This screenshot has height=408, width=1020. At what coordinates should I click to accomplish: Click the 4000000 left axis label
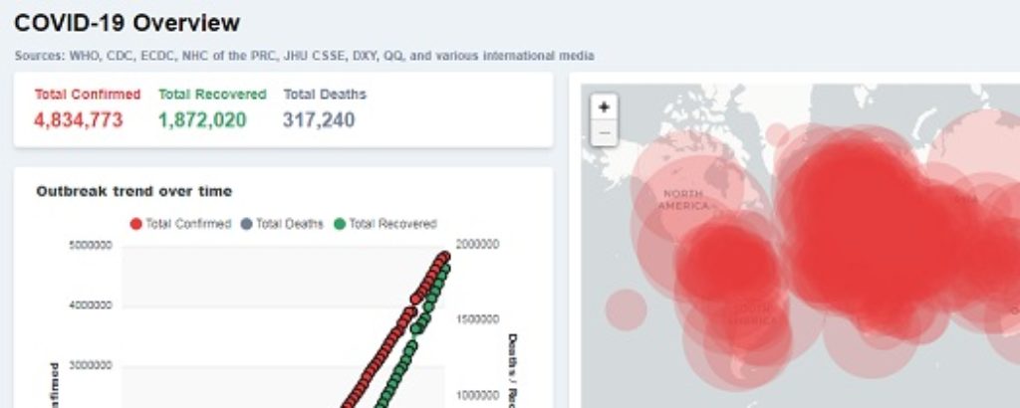pyautogui.click(x=91, y=306)
